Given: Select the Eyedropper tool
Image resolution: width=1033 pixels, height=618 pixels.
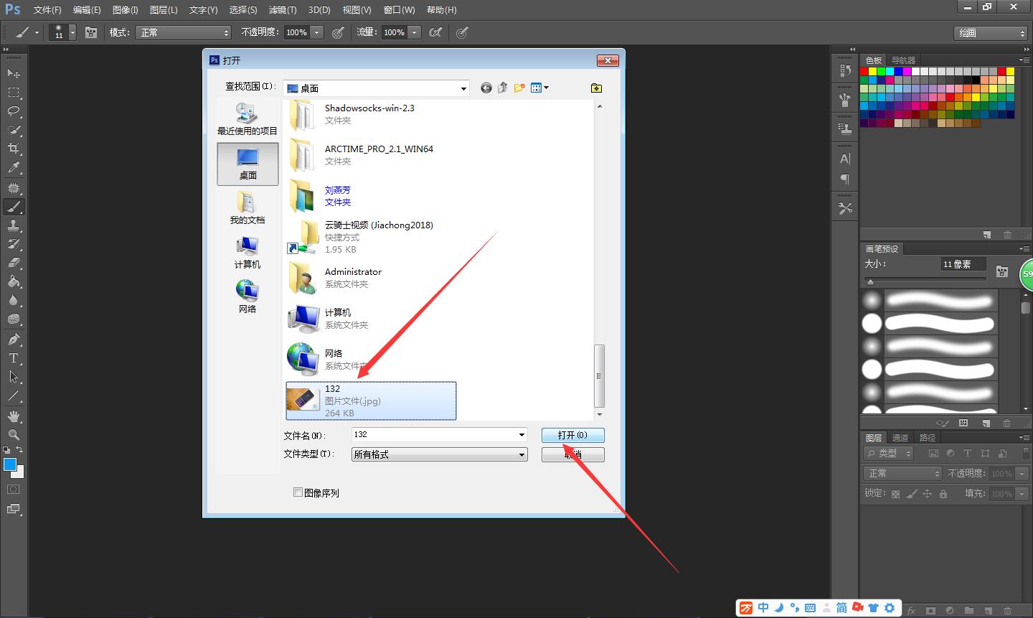Looking at the screenshot, I should pyautogui.click(x=14, y=167).
